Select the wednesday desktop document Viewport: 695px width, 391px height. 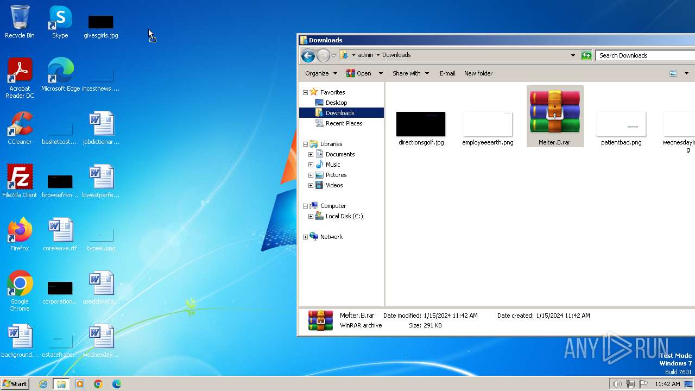pos(101,341)
